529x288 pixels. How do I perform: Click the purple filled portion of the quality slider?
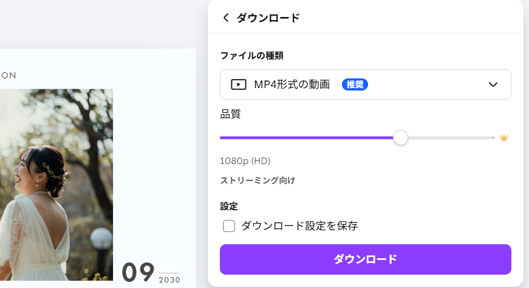click(x=304, y=138)
